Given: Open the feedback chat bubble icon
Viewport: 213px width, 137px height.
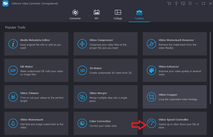Looking at the screenshot, I should click(x=183, y=3).
